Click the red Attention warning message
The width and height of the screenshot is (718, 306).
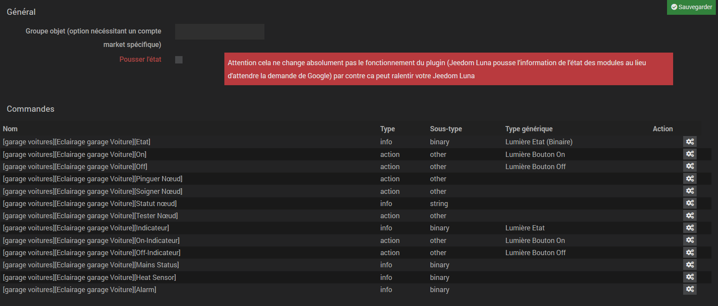[x=448, y=69]
